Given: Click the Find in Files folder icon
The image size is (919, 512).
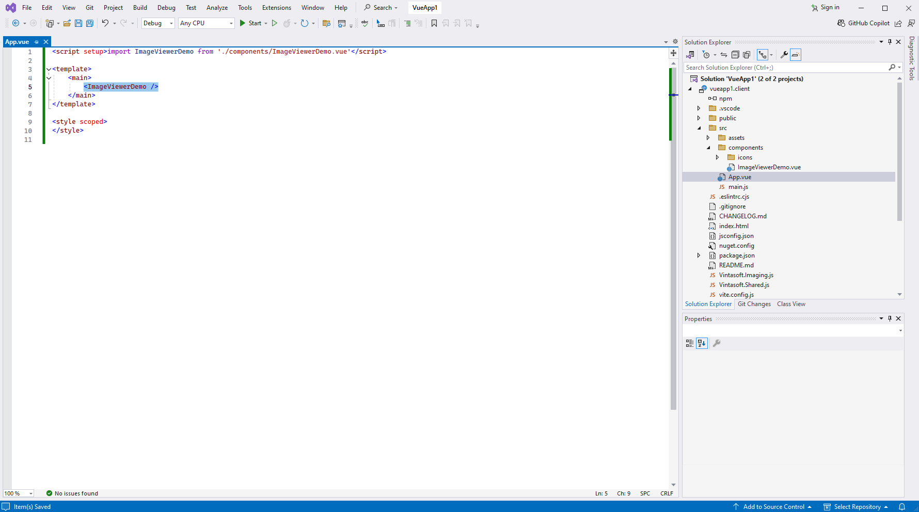Looking at the screenshot, I should 326,23.
